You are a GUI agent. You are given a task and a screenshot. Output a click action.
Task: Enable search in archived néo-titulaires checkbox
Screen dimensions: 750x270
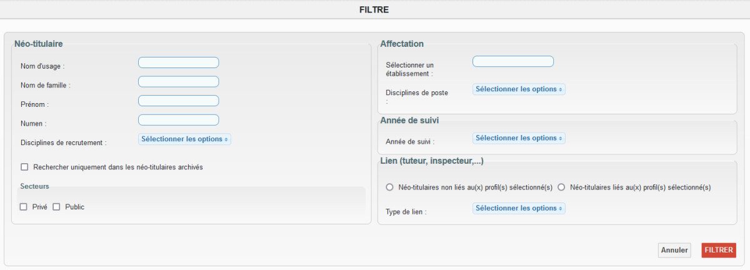pos(25,167)
